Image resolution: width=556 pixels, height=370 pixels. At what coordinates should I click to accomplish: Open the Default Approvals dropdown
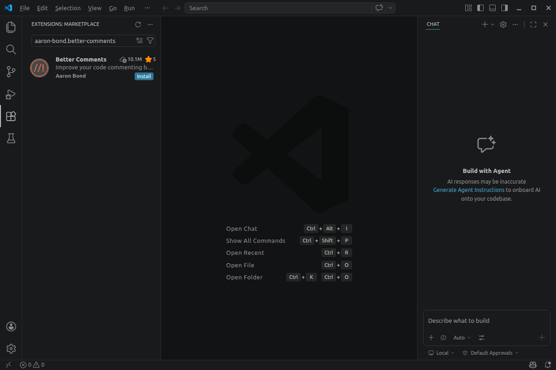[x=491, y=353]
